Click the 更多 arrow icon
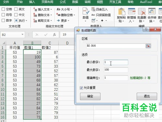Screen dimensions: 162x122 (58, 20)
